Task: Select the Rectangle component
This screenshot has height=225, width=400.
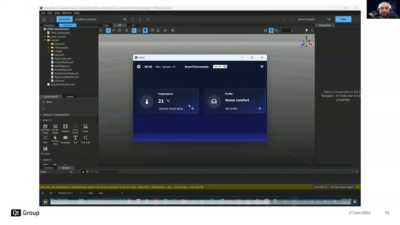Action: [x=65, y=139]
